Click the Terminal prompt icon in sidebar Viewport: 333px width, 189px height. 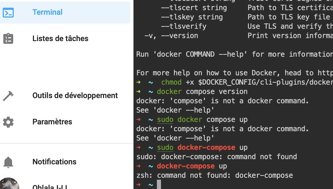tap(8, 12)
